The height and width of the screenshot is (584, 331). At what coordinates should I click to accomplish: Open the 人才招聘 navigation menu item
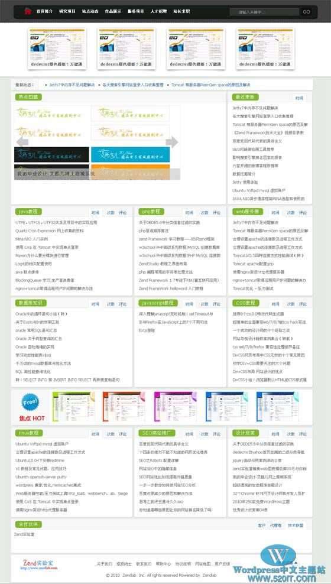pos(158,12)
